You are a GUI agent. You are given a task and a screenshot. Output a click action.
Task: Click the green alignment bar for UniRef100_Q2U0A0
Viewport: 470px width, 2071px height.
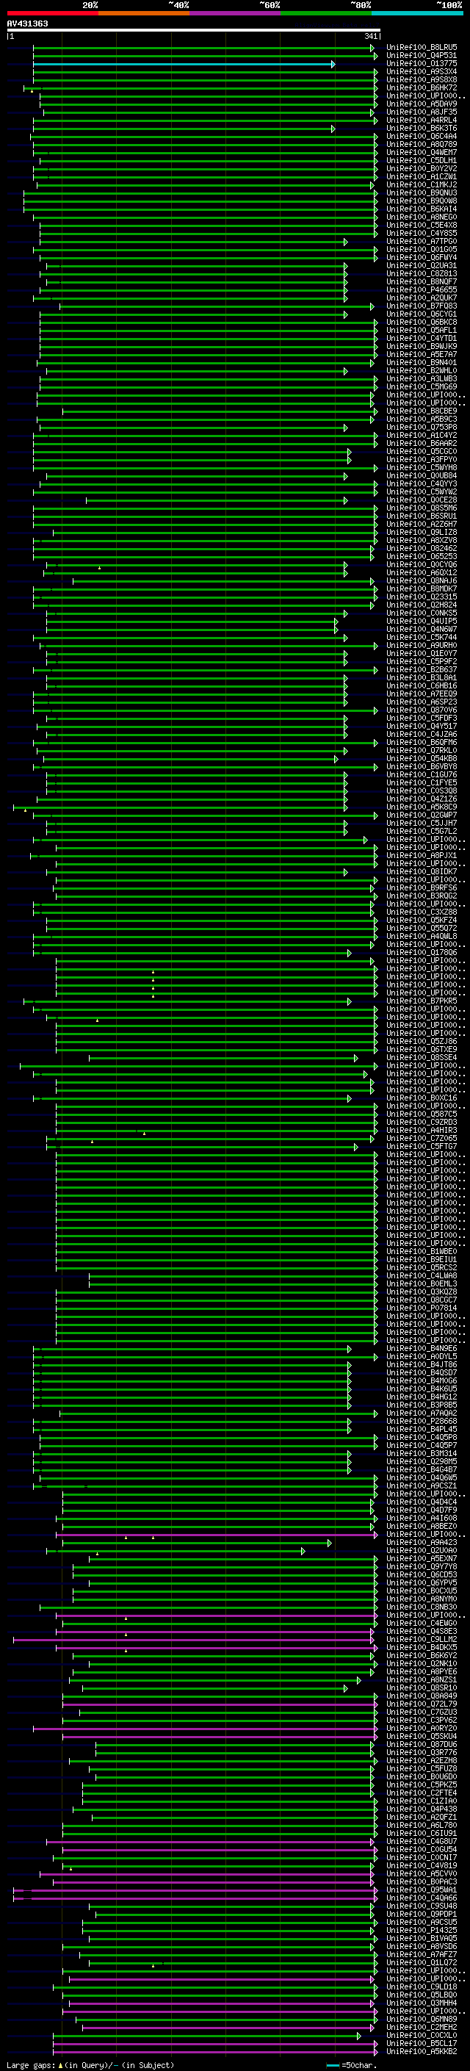point(176,1551)
